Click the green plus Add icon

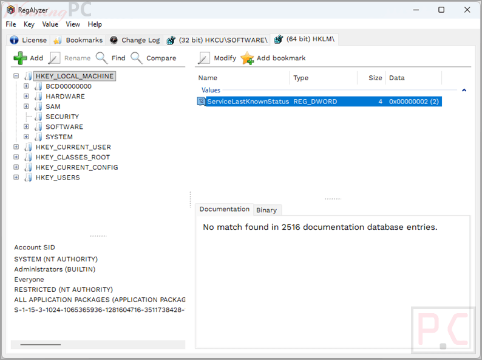[x=20, y=58]
